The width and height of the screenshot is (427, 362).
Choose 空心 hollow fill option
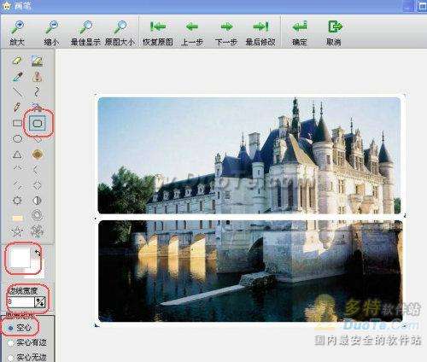tap(20, 328)
